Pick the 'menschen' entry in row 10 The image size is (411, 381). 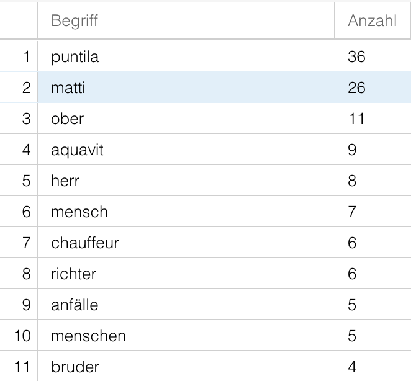coord(88,336)
